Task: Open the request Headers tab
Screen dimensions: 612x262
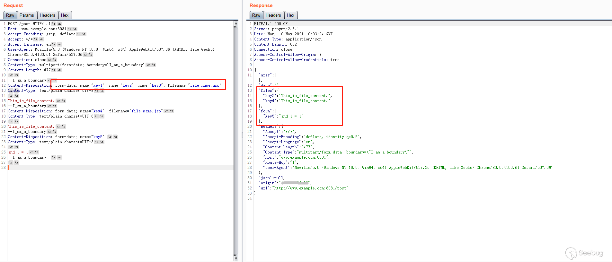Action: point(47,15)
